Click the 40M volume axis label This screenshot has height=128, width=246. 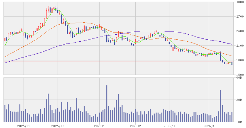pos(239,78)
